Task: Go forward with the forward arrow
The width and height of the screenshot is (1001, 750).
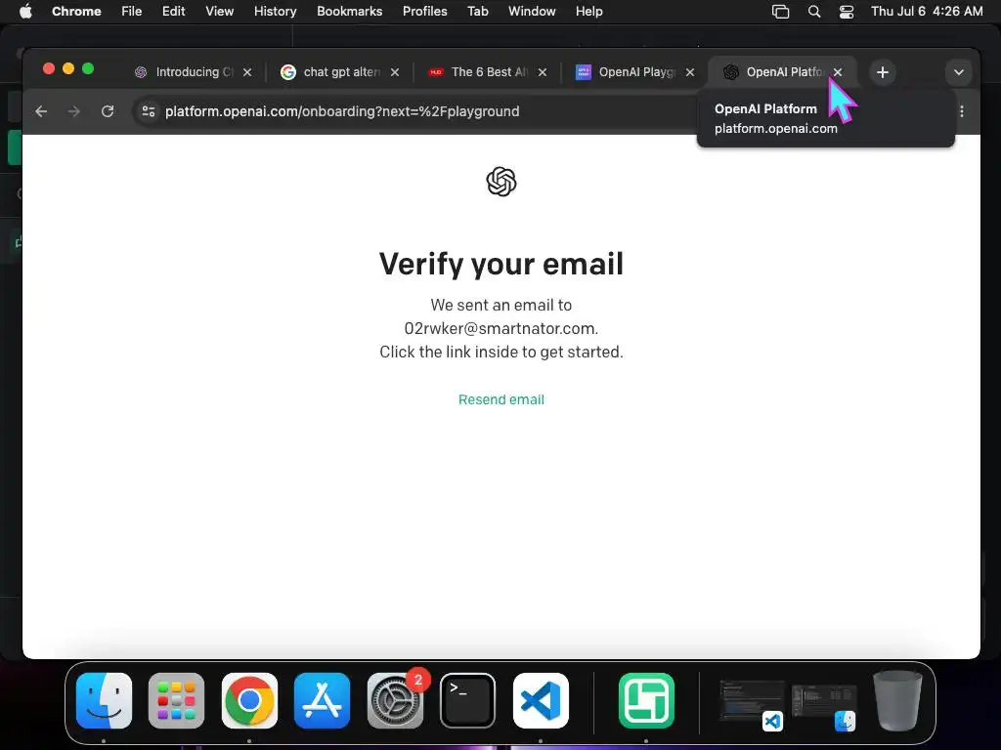Action: pos(74,111)
